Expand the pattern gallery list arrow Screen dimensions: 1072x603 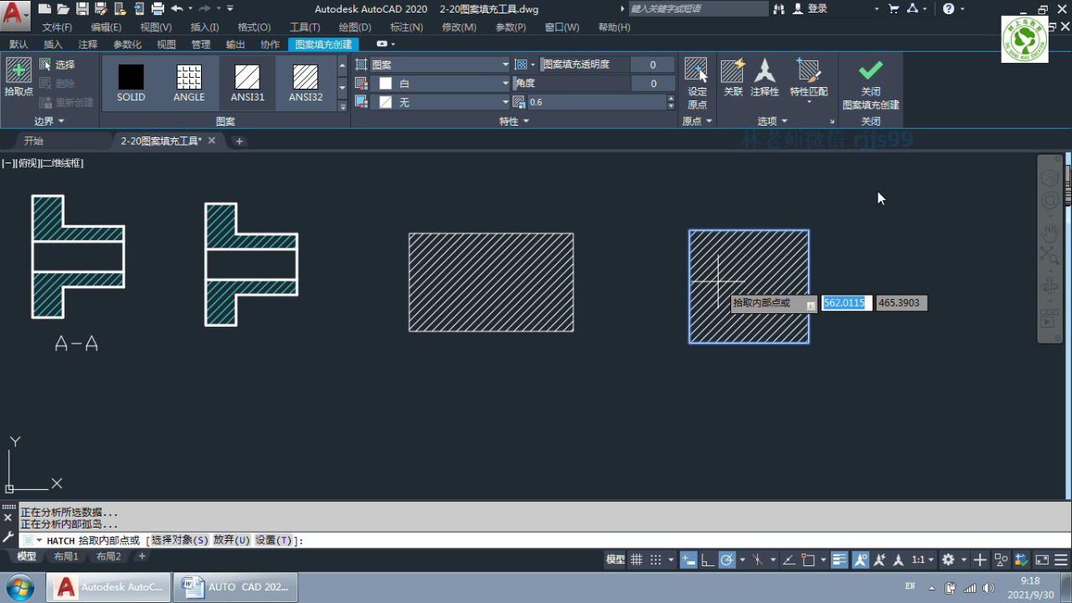(342, 106)
